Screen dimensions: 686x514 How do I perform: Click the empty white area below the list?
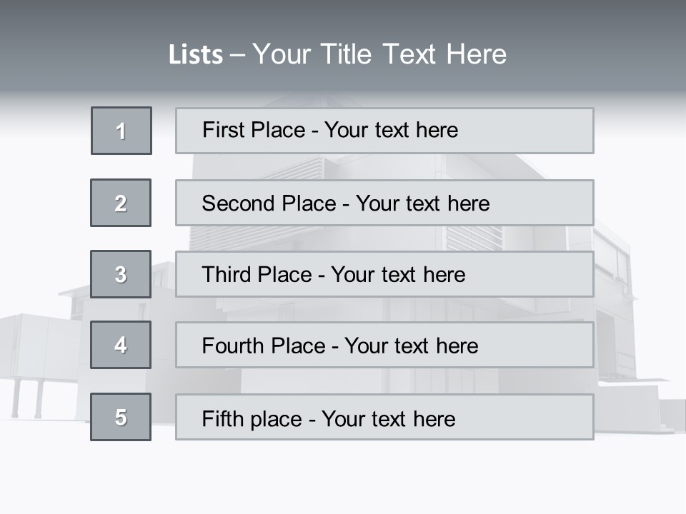(343, 478)
